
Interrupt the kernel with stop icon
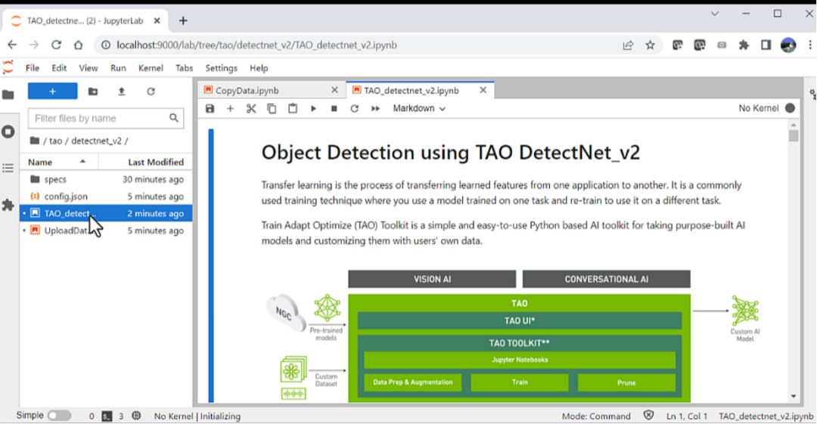[x=334, y=108]
